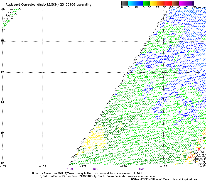Click the yellow 20-25 knots legend color
Screen dimensions: 206x181
(154, 3)
